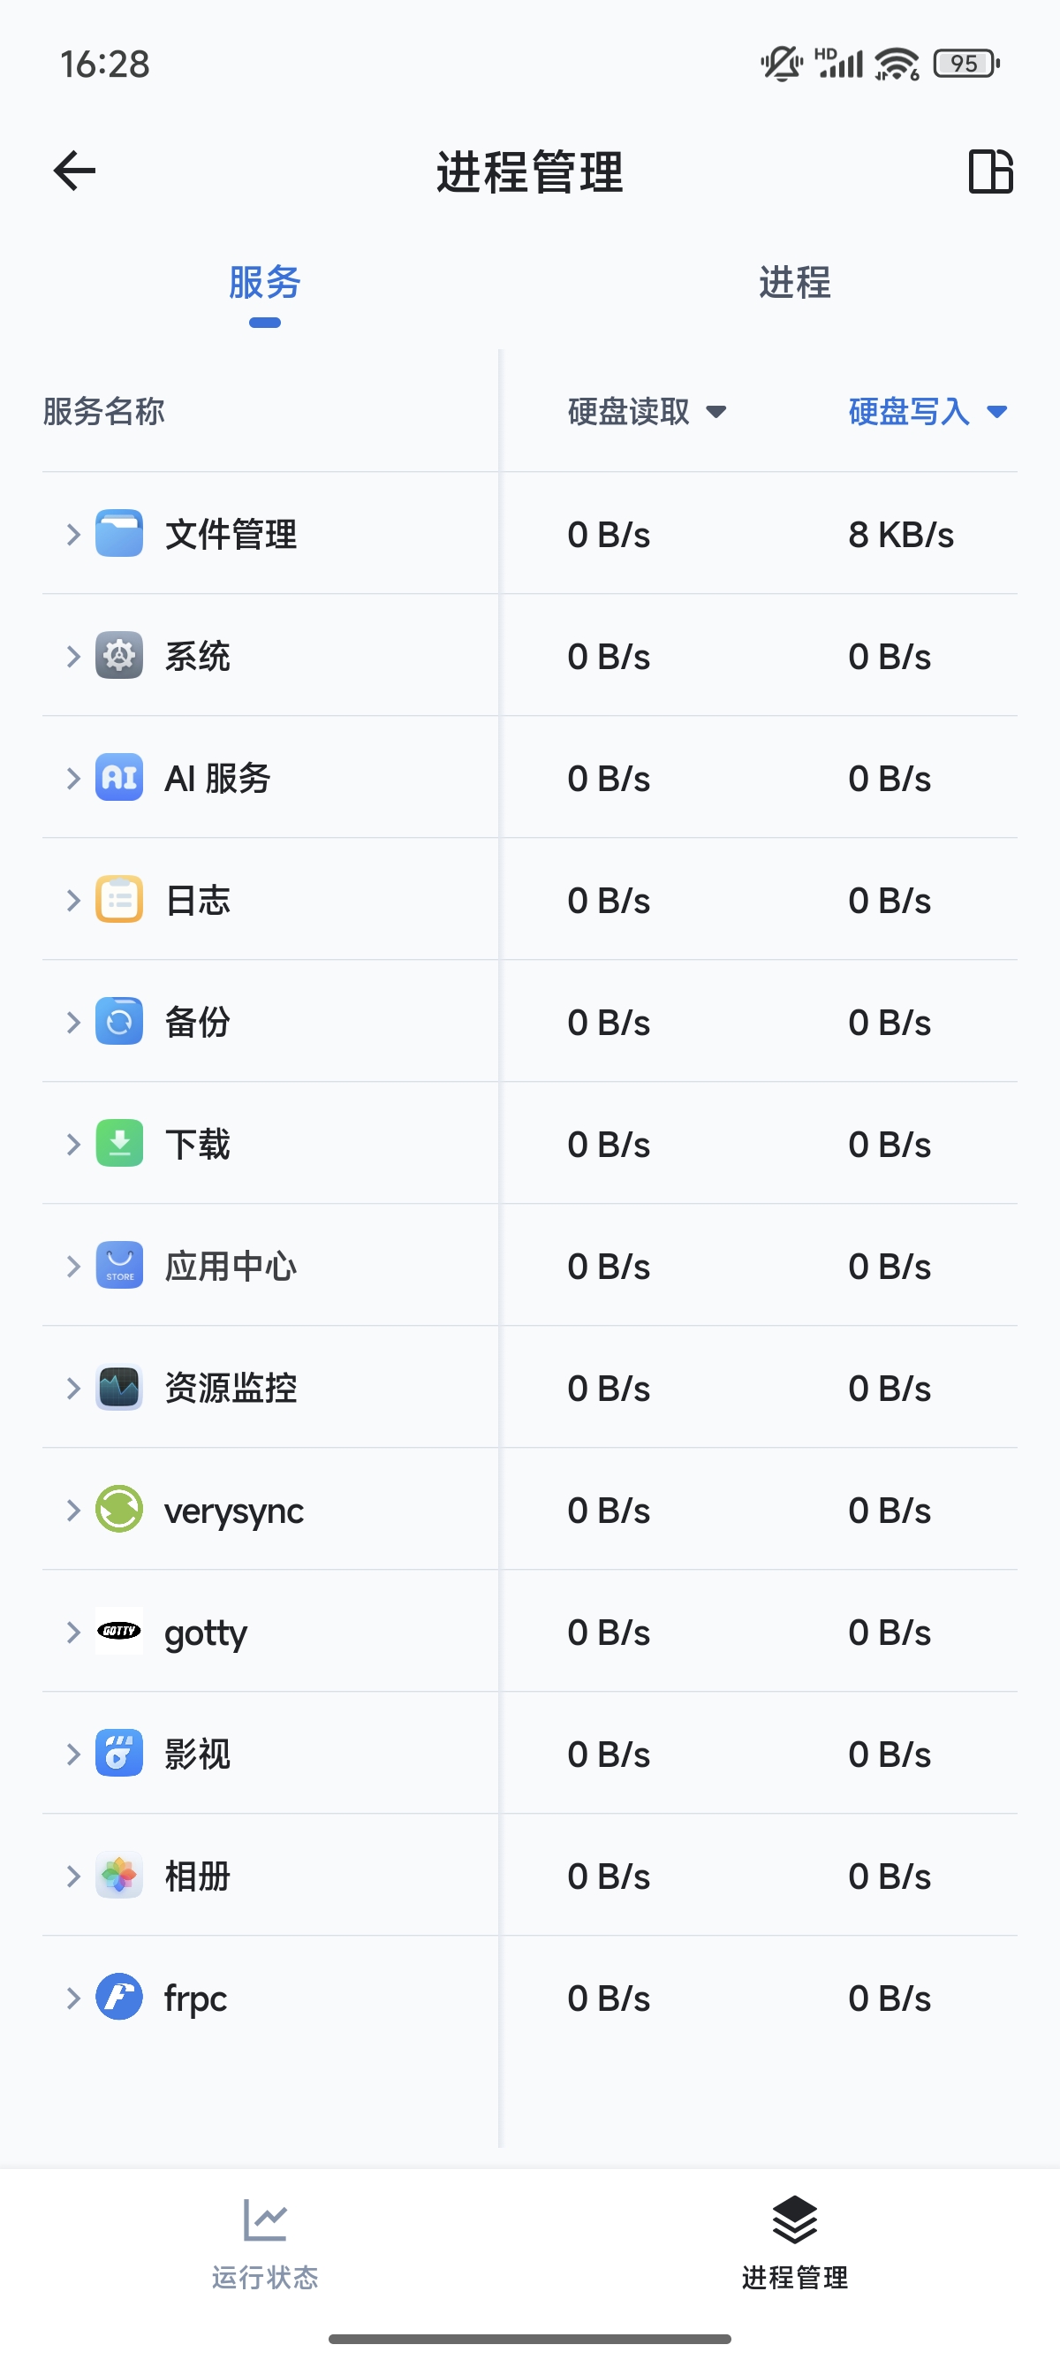
Task: Tap the back arrow icon
Action: (x=74, y=171)
